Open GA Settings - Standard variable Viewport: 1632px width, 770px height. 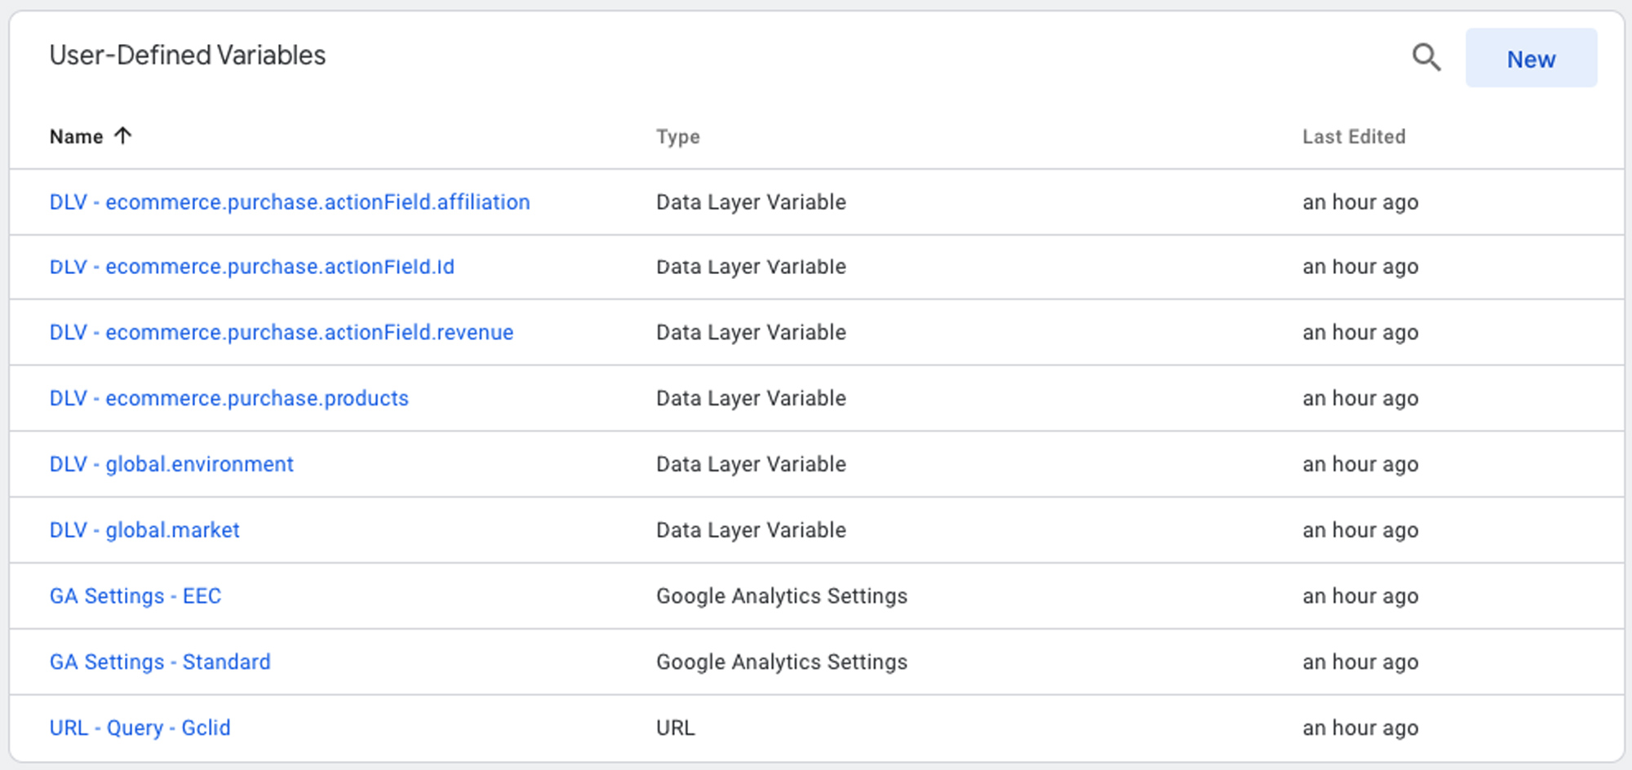coord(160,662)
